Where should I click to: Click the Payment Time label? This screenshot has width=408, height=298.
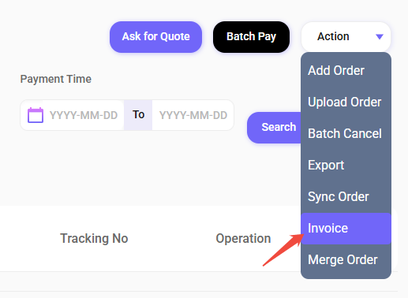pos(56,79)
